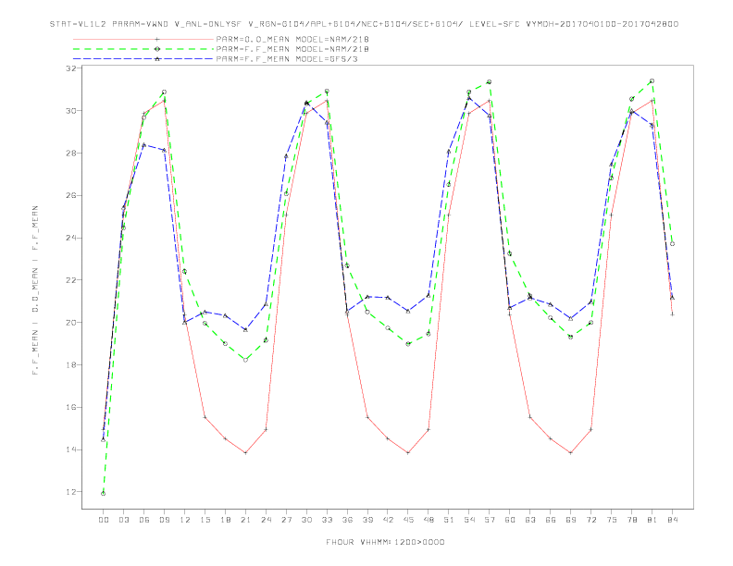Click y-axis tick label 20
The height and width of the screenshot is (566, 733).
click(x=70, y=323)
